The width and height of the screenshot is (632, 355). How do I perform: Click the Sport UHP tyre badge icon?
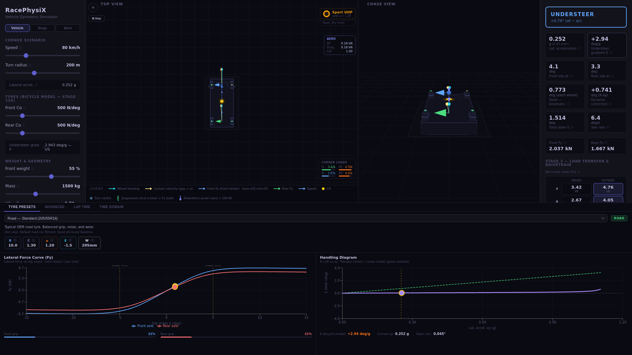click(326, 14)
